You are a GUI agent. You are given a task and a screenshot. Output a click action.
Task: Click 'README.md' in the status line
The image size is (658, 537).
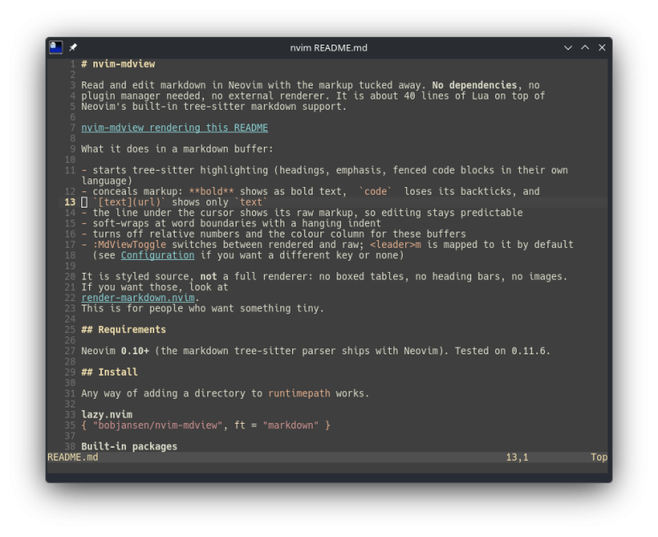73,457
